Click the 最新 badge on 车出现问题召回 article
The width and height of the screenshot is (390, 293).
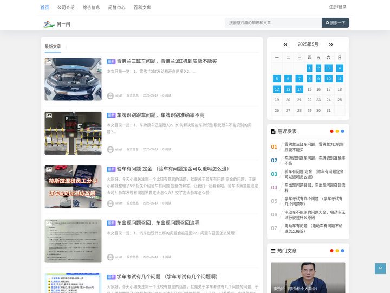[x=111, y=223]
